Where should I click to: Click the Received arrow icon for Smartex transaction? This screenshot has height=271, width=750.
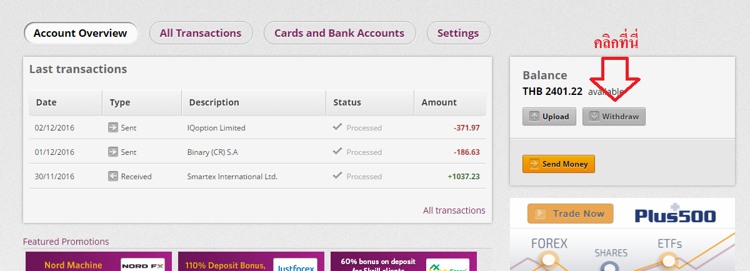tap(113, 176)
